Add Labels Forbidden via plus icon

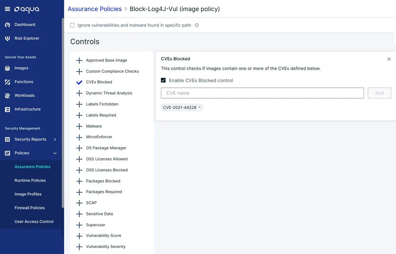(79, 104)
